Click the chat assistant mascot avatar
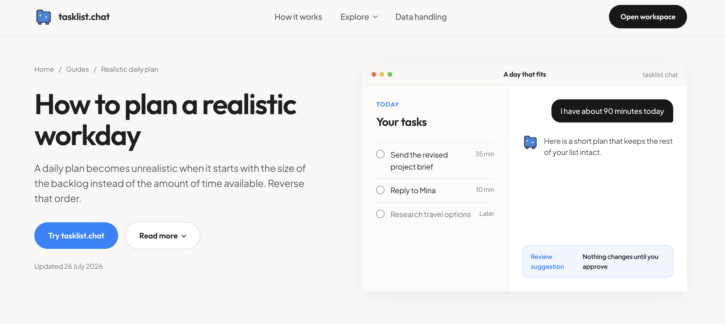Screen dimensions: 725x324 click(530, 142)
